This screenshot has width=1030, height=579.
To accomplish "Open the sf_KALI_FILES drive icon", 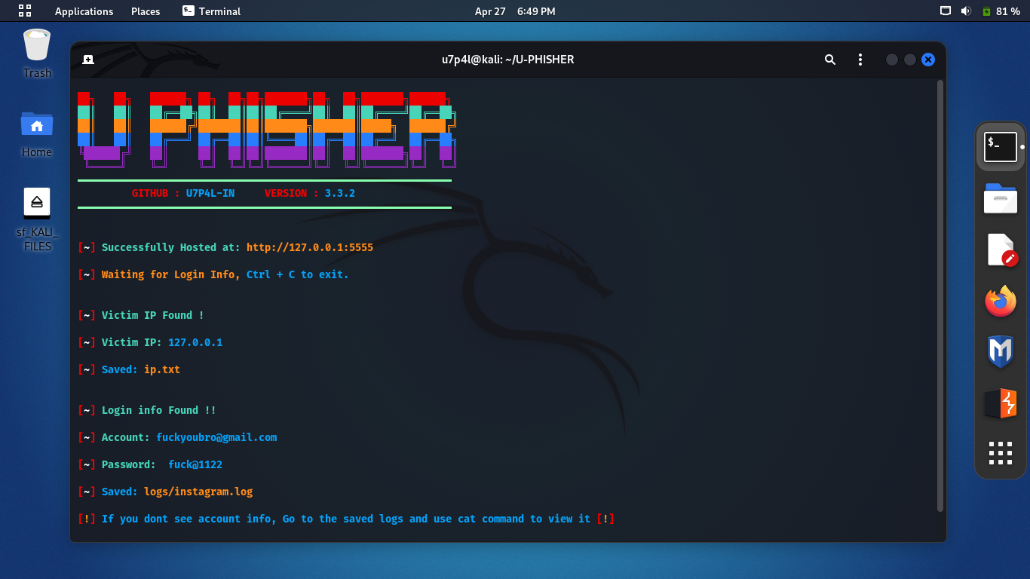I will (37, 219).
